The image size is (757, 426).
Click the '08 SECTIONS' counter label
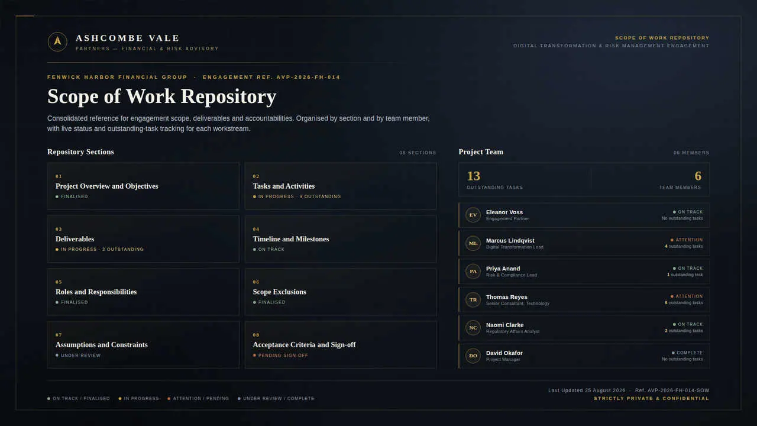[x=418, y=153]
